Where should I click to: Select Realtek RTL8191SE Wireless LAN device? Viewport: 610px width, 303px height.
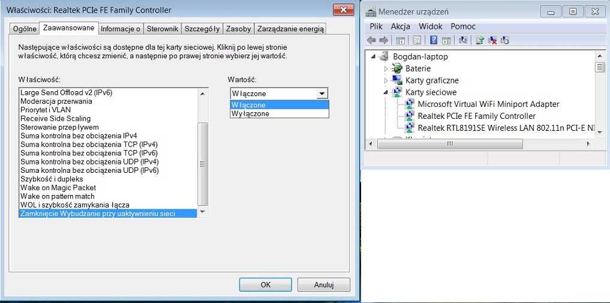click(x=506, y=128)
